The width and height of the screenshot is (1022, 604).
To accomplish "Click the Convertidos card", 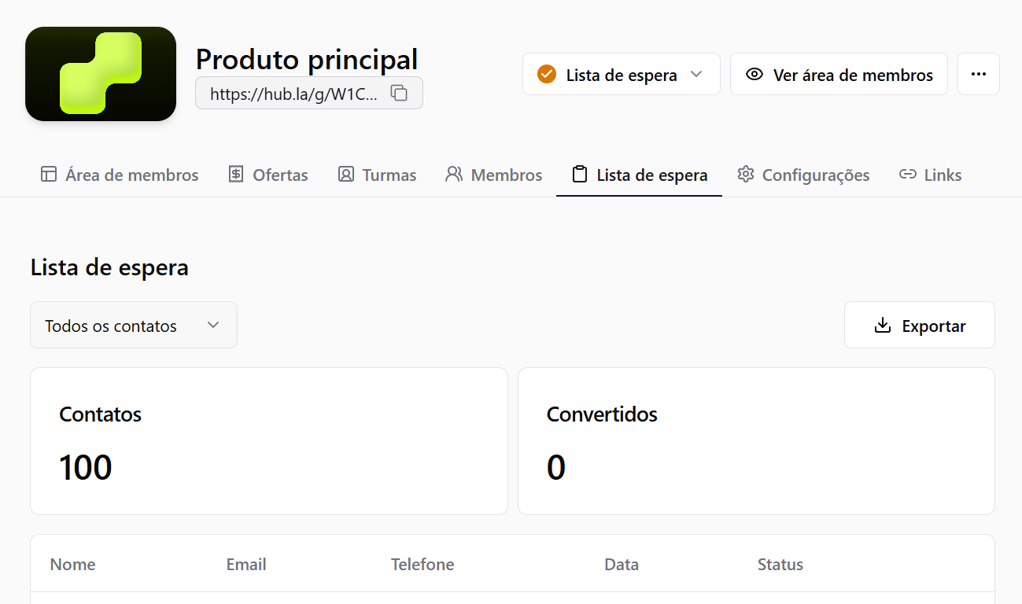I will [756, 441].
